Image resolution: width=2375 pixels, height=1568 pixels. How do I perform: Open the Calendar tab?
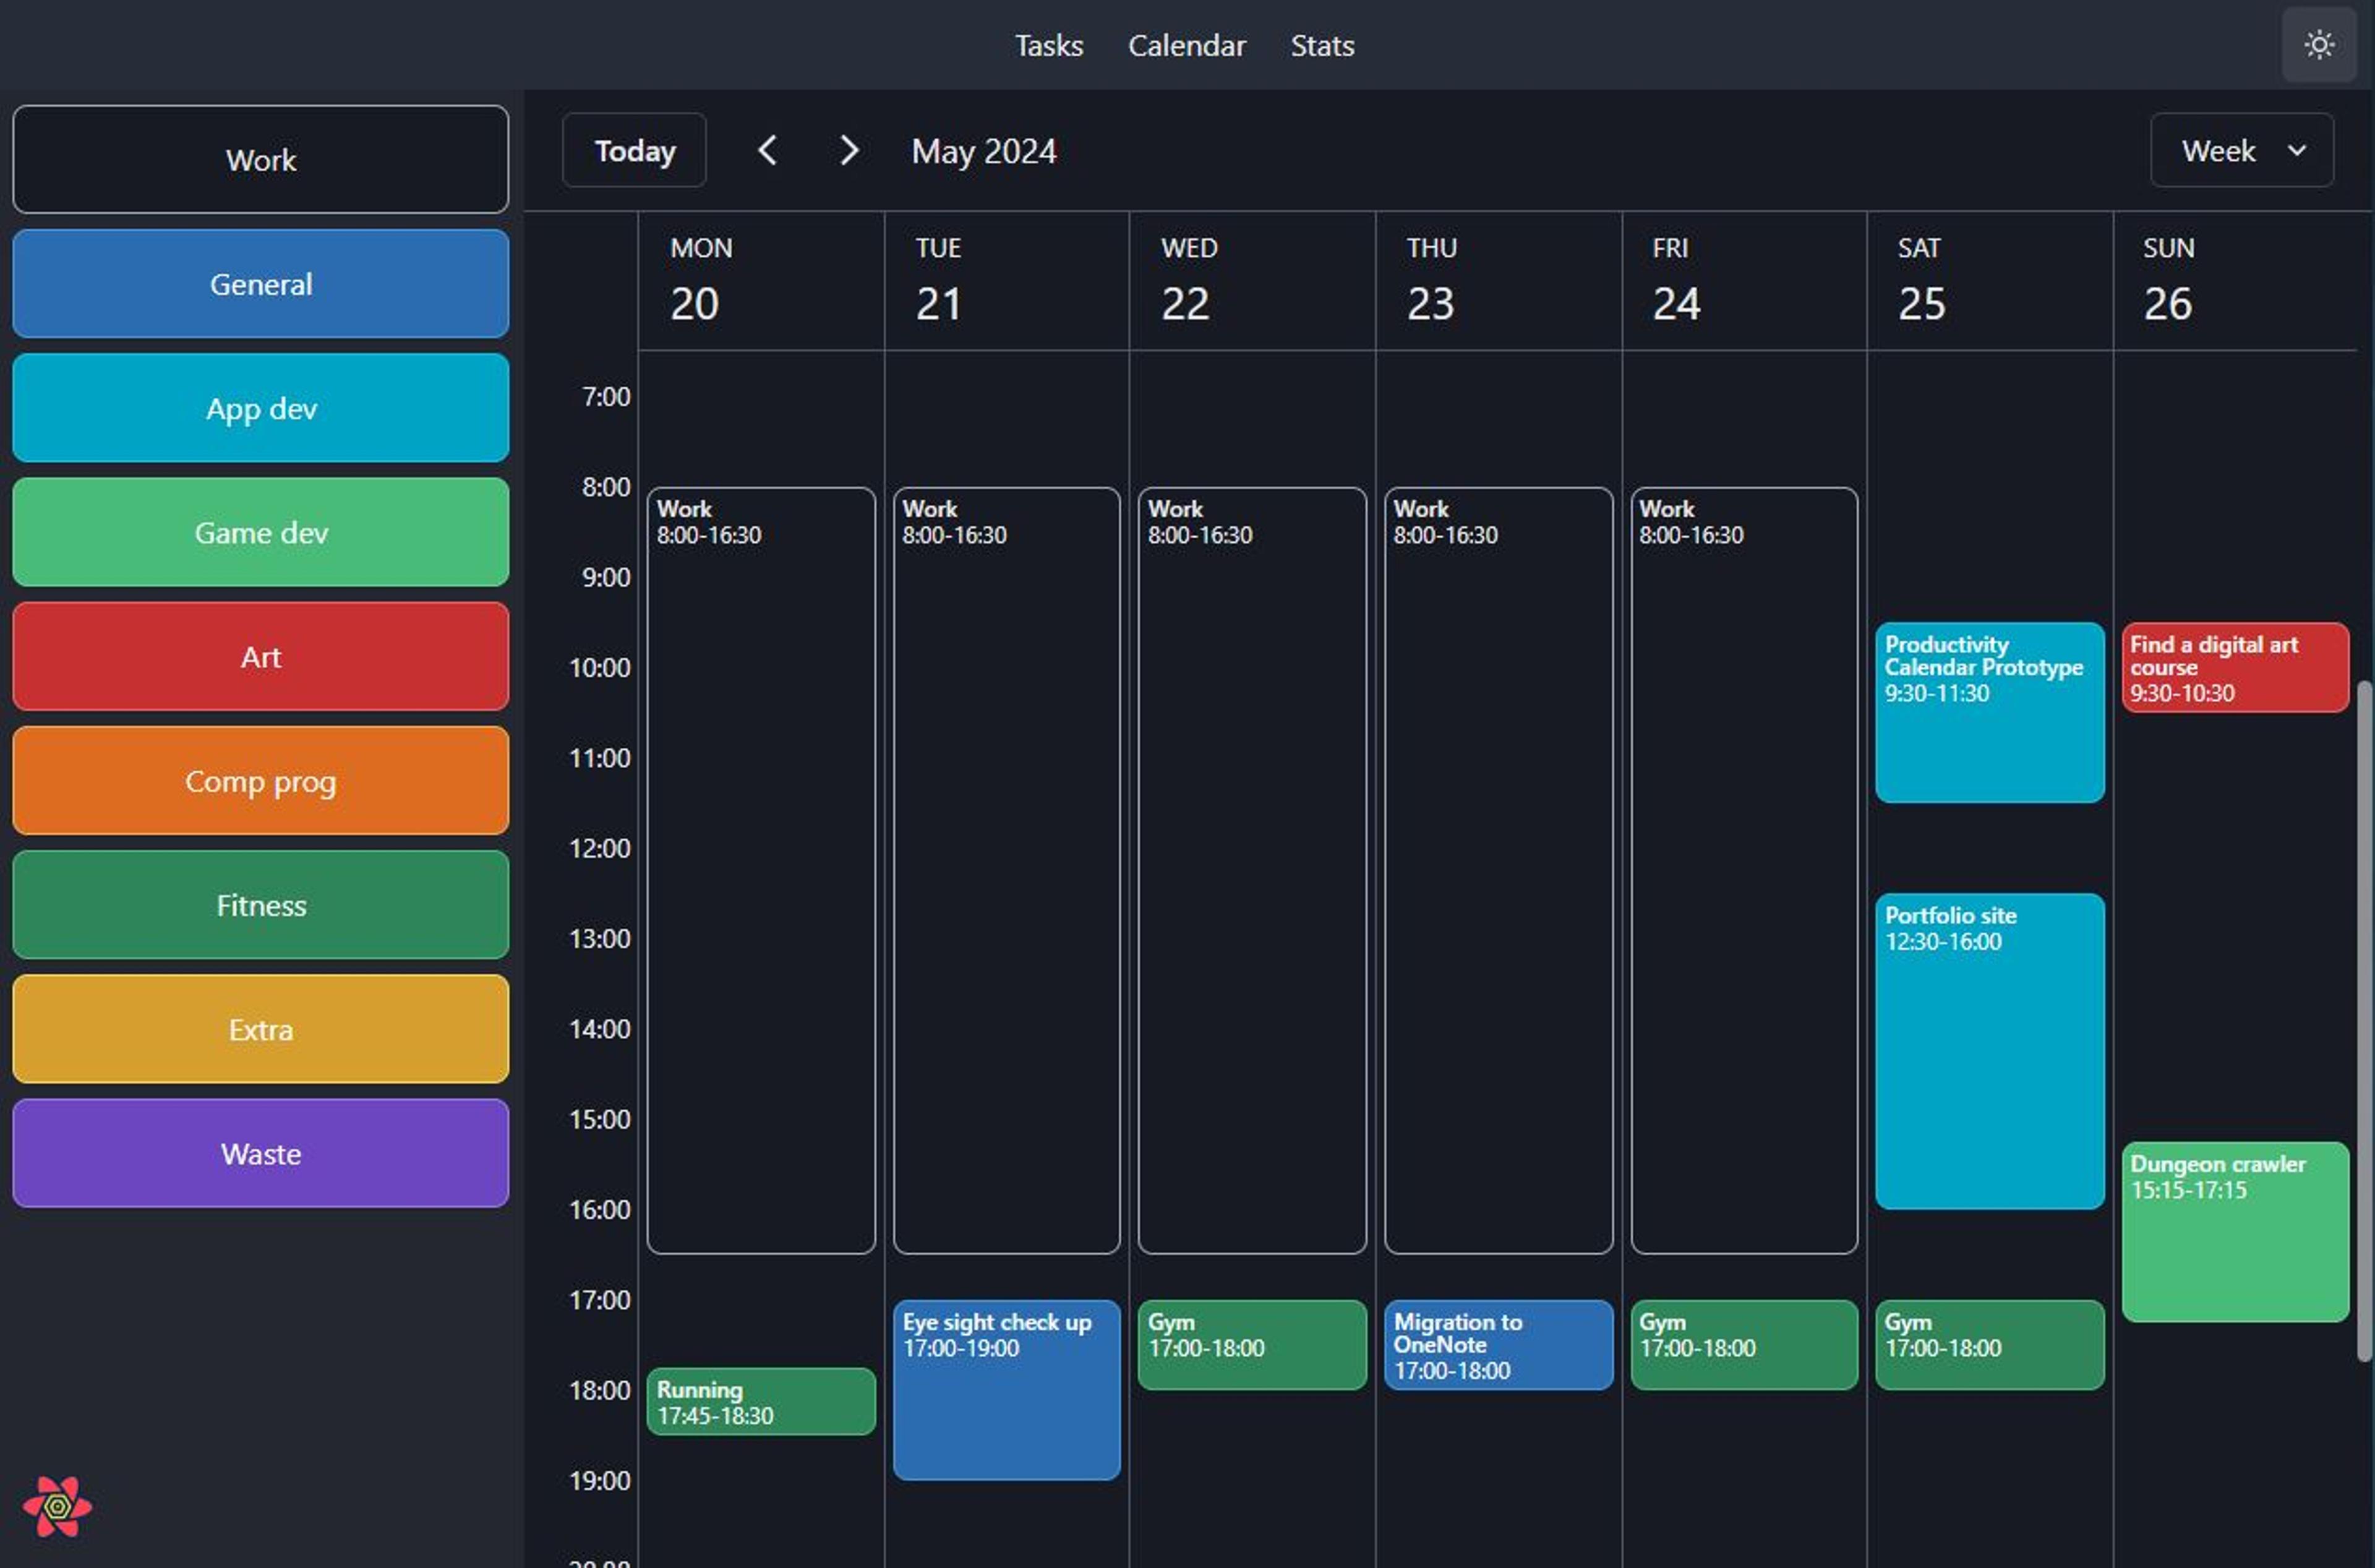pyautogui.click(x=1186, y=46)
